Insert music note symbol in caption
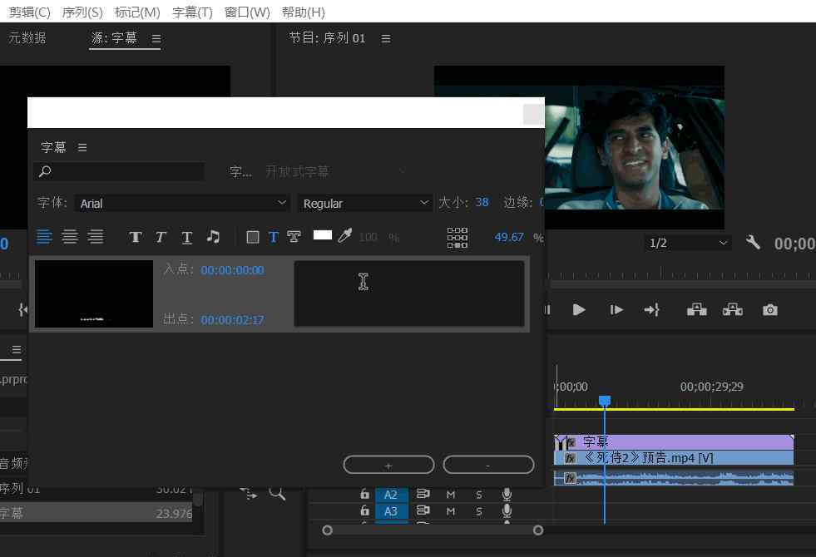This screenshot has width=816, height=557. tap(213, 237)
